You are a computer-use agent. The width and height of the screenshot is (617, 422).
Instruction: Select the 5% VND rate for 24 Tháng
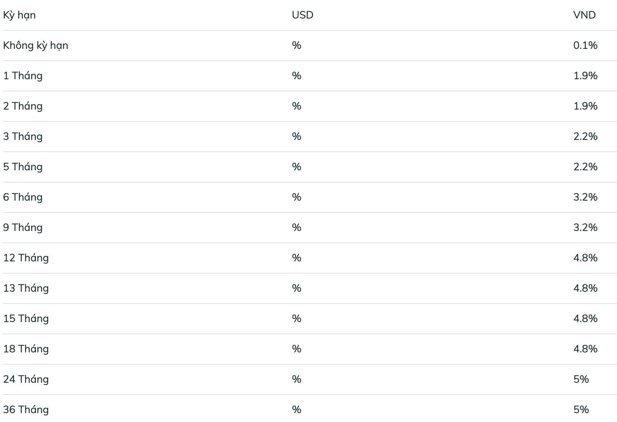pyautogui.click(x=581, y=379)
